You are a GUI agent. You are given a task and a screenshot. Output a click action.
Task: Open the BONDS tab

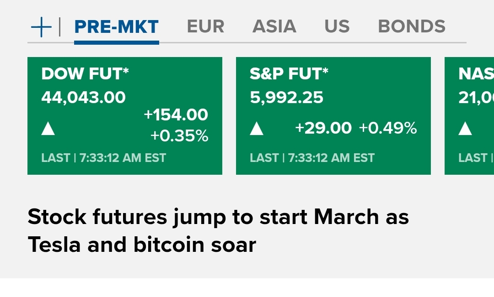[x=412, y=26]
